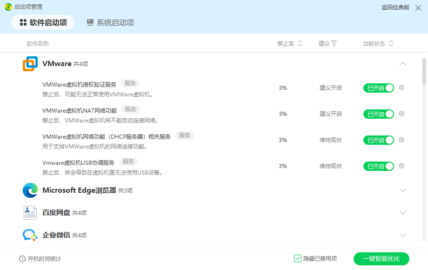428x270 pixels.
Task: Select the 软件启动项 tab
Action: click(x=43, y=22)
